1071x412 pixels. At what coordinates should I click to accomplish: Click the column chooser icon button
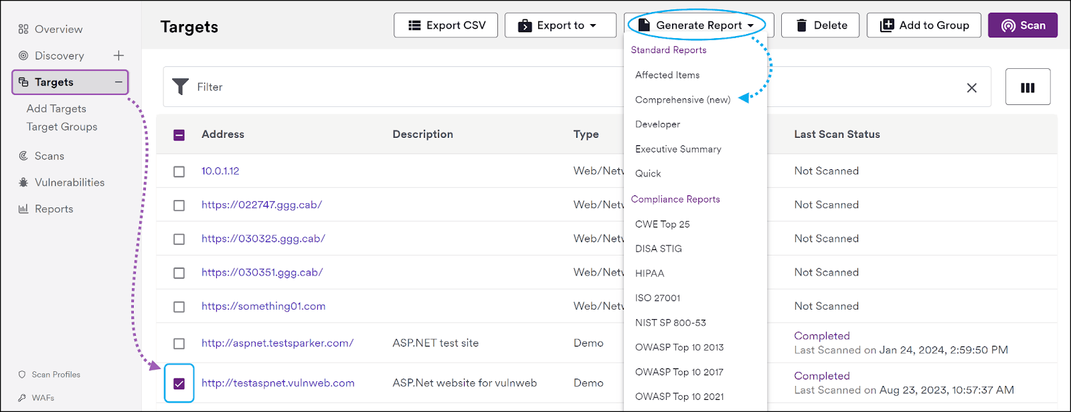(x=1027, y=87)
